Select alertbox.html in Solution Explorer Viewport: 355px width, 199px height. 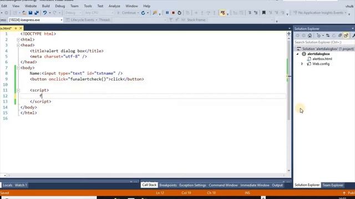click(322, 59)
